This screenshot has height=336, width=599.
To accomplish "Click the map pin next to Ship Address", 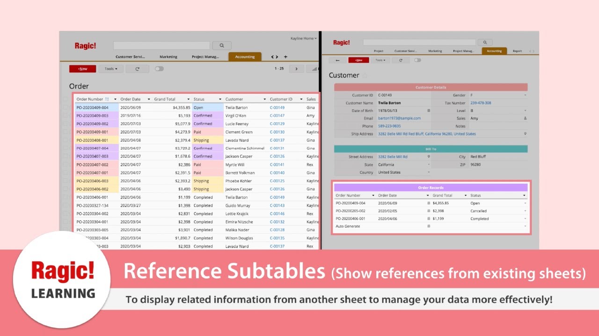I will tap(525, 133).
